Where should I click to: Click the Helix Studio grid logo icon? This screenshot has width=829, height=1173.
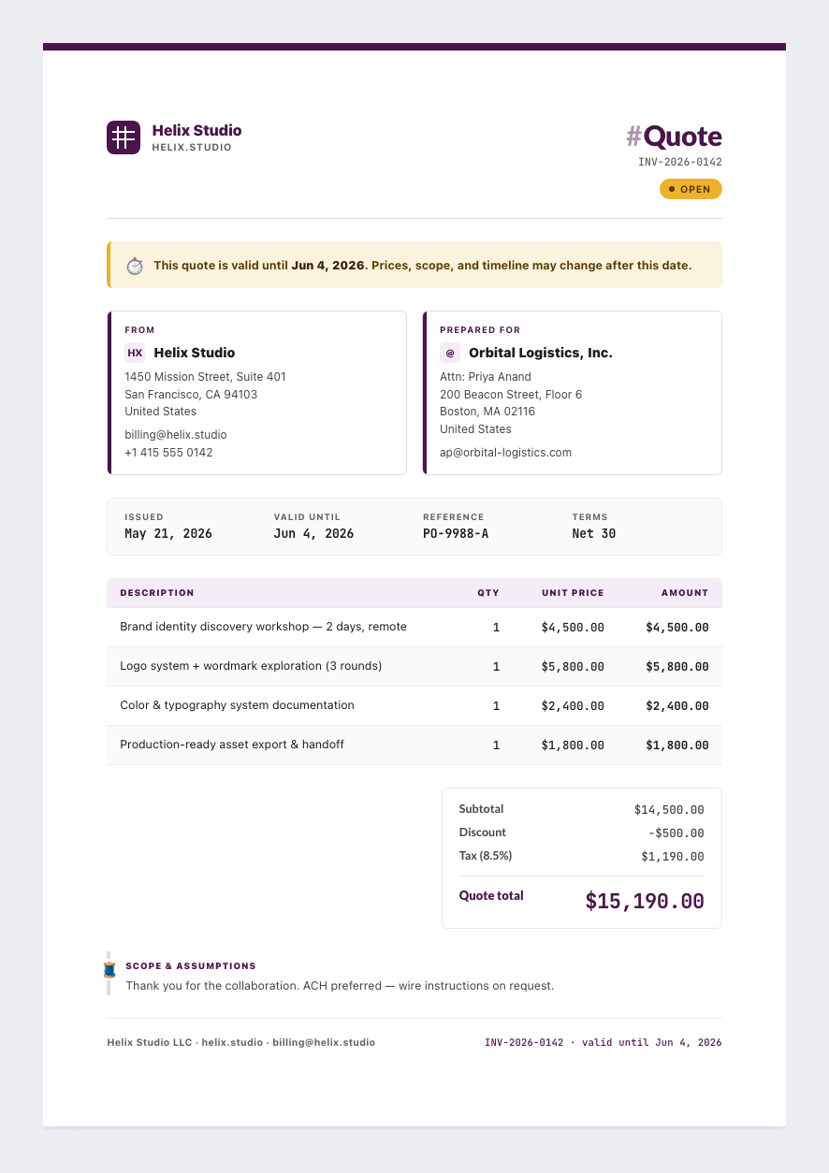(124, 138)
